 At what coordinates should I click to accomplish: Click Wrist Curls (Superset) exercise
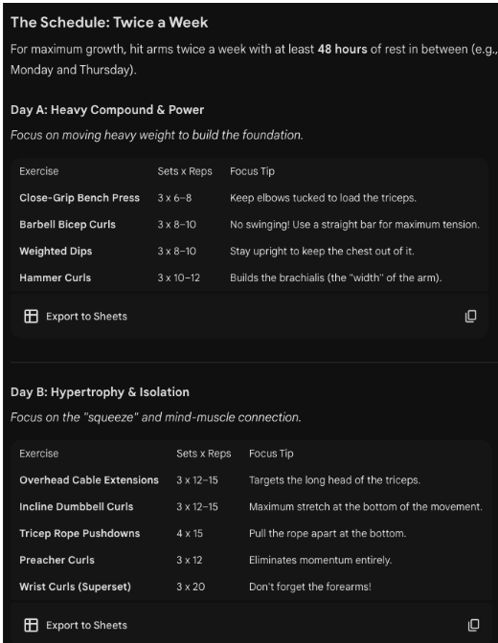[75, 587]
